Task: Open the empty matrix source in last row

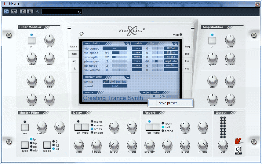Action: 137,70
